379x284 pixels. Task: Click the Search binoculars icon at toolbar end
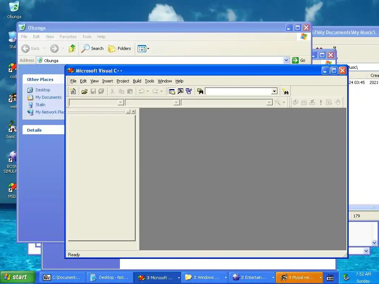pos(285,91)
